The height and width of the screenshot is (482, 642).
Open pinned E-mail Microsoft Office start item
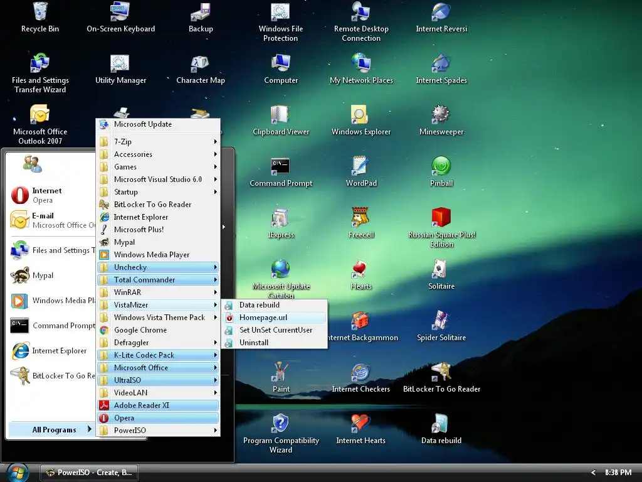[51, 220]
